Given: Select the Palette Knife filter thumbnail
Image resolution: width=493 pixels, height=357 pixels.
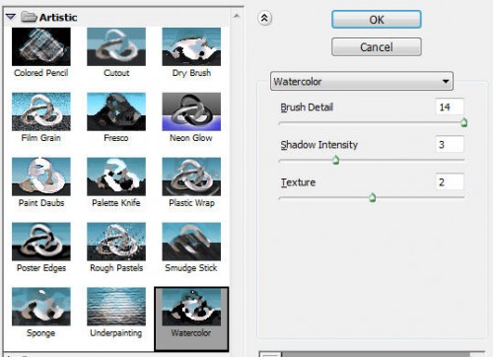Looking at the screenshot, I should click(x=116, y=177).
